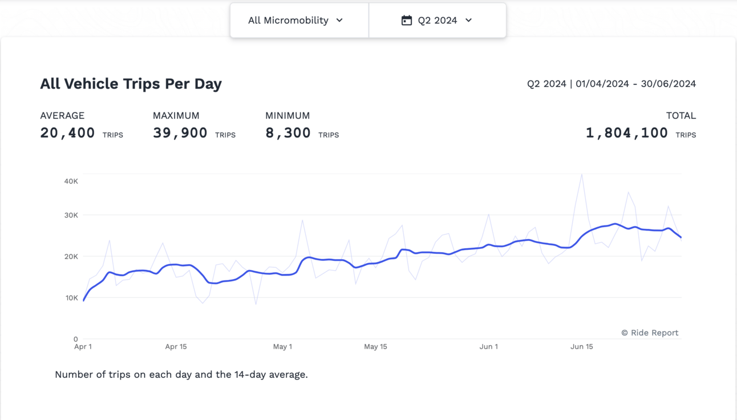Click the Apr 15 x-axis label
737x420 pixels.
[x=176, y=346]
